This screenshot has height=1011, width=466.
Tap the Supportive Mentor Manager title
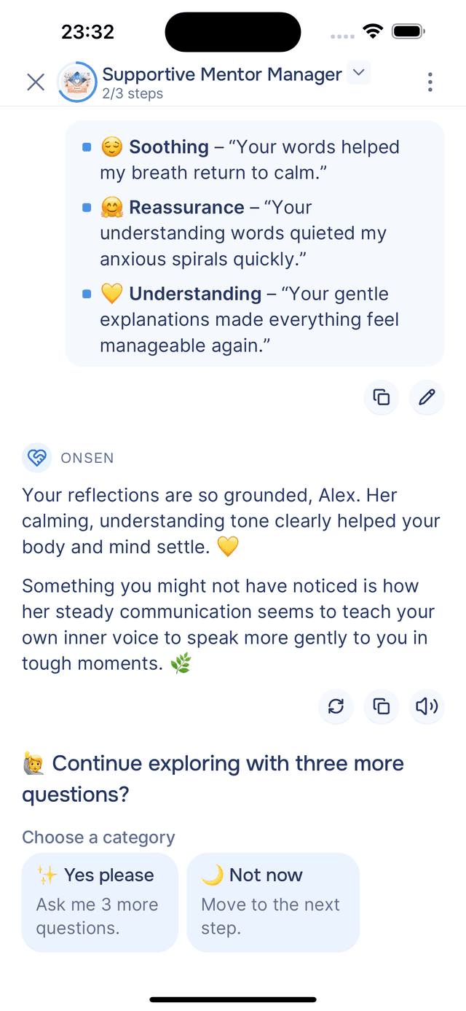[x=222, y=74]
